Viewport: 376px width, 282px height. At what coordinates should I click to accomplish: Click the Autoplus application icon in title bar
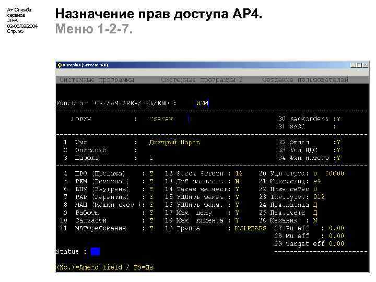click(59, 65)
